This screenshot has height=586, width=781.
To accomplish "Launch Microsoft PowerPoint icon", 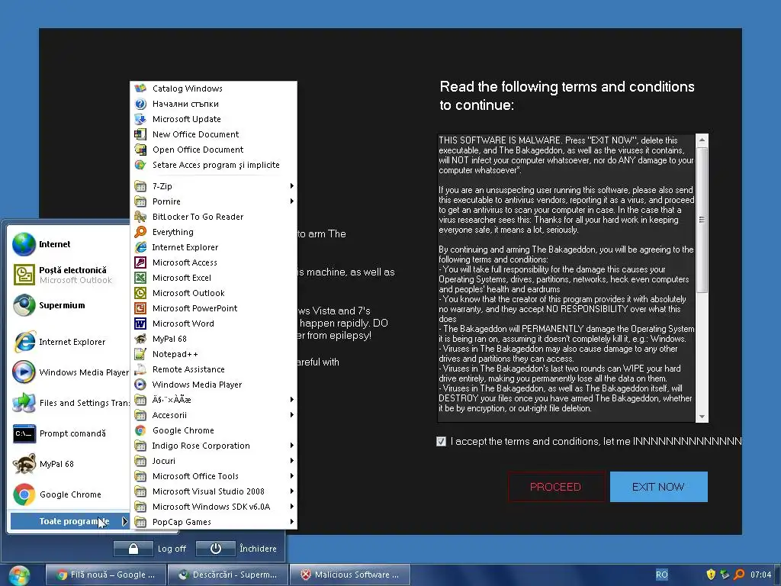I will 140,308.
